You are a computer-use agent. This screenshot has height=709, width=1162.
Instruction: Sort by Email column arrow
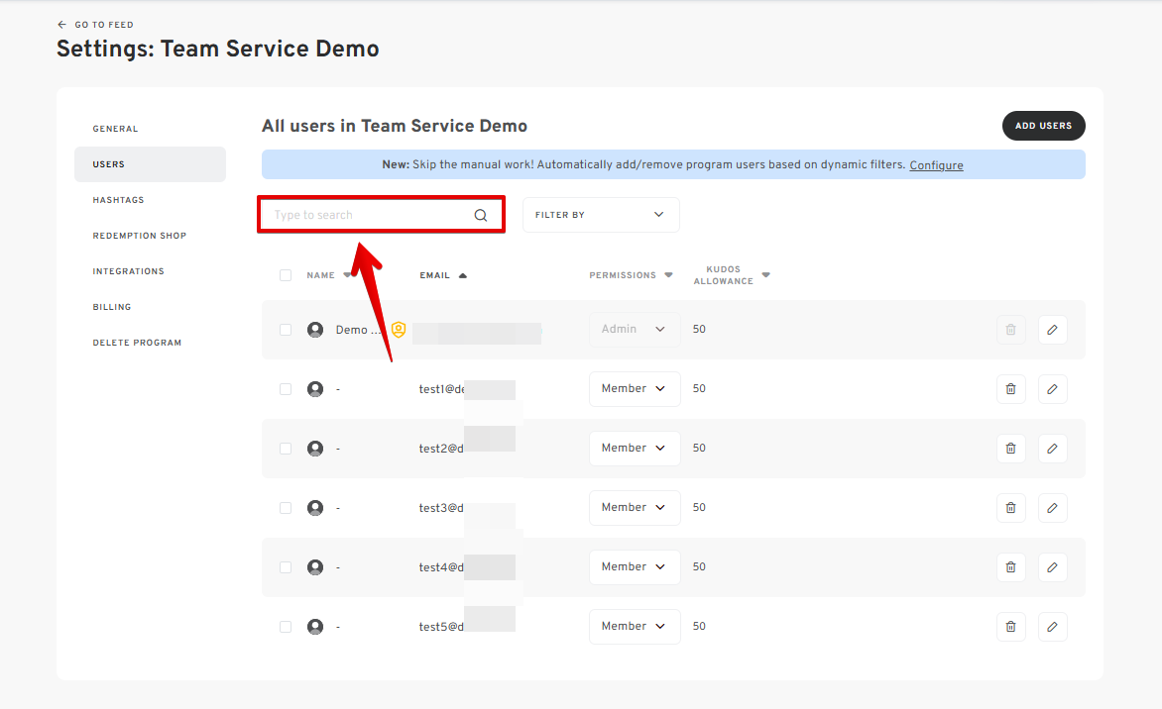463,275
